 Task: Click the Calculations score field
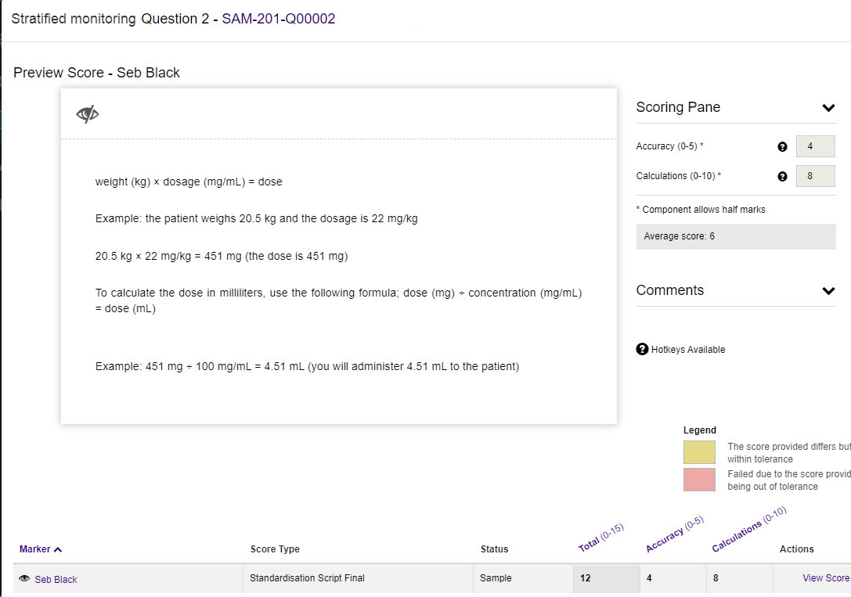tap(815, 176)
